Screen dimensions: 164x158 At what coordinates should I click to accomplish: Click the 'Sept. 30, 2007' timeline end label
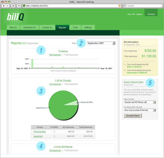[106, 68]
